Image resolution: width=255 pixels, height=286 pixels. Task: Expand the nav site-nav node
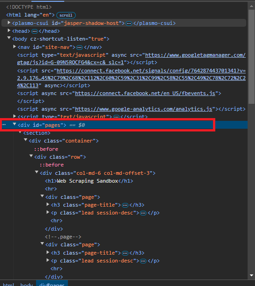(x=14, y=47)
